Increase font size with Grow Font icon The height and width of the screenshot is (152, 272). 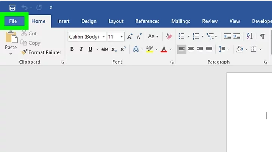pos(130,36)
